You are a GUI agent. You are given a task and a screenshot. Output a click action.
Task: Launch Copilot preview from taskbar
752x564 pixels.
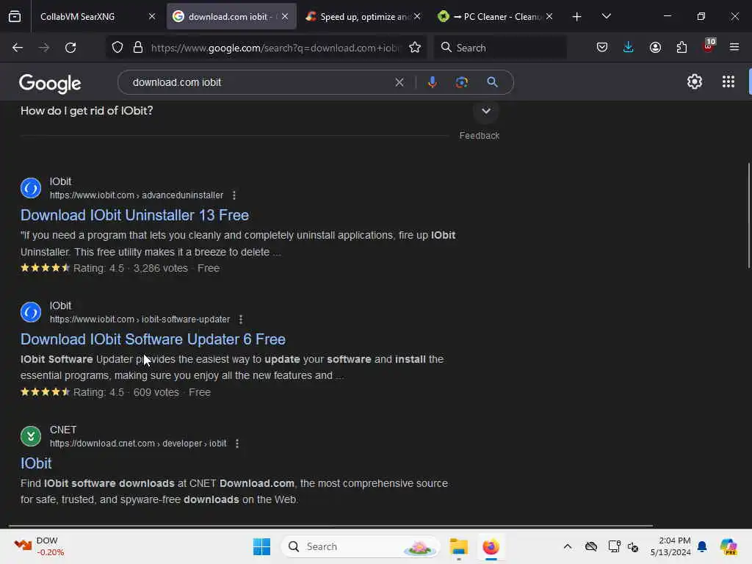pyautogui.click(x=728, y=546)
